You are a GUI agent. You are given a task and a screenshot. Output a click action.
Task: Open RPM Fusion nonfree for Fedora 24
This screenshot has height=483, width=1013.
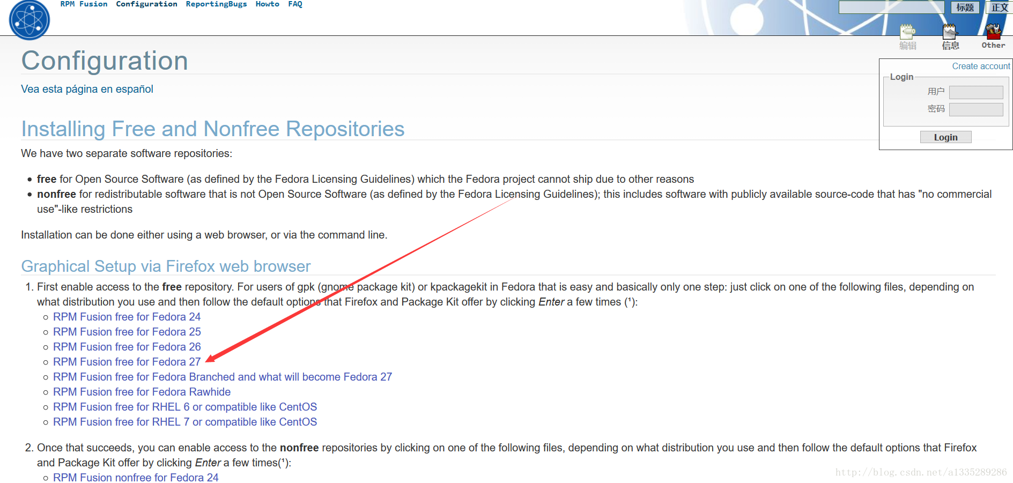click(x=136, y=477)
